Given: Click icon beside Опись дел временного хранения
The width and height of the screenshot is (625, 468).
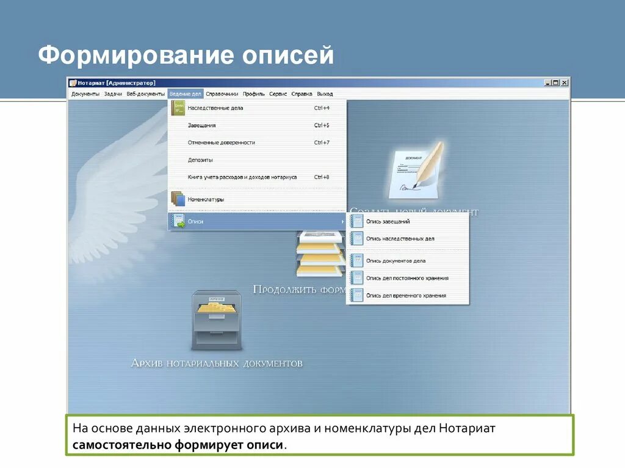Looking at the screenshot, I should (356, 296).
